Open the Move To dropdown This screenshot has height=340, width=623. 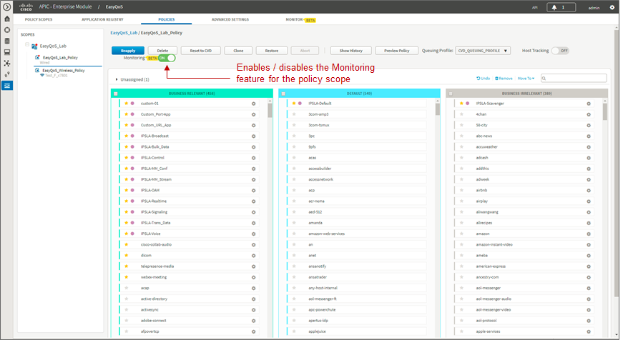point(526,79)
